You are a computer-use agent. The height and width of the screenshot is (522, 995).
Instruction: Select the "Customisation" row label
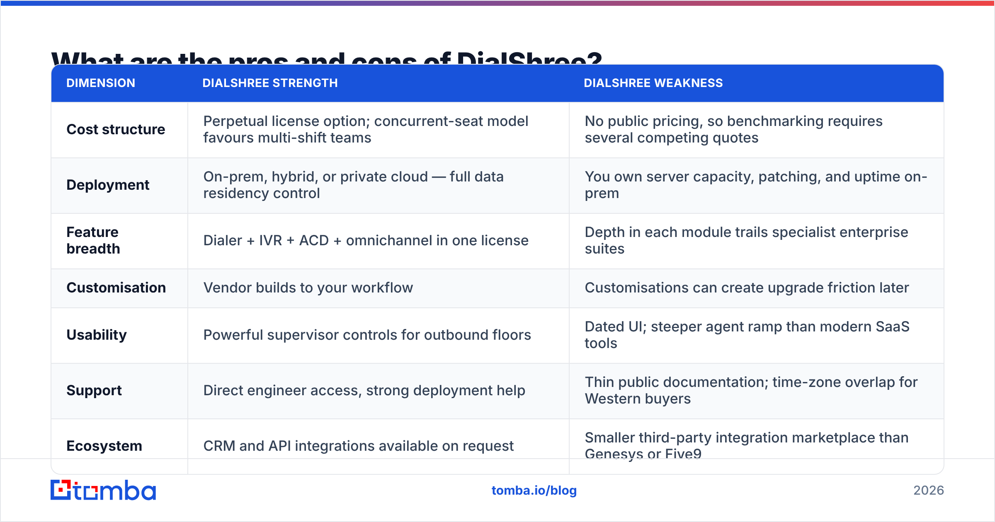pos(116,288)
